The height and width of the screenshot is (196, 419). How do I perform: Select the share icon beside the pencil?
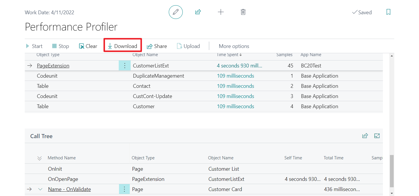(x=198, y=12)
